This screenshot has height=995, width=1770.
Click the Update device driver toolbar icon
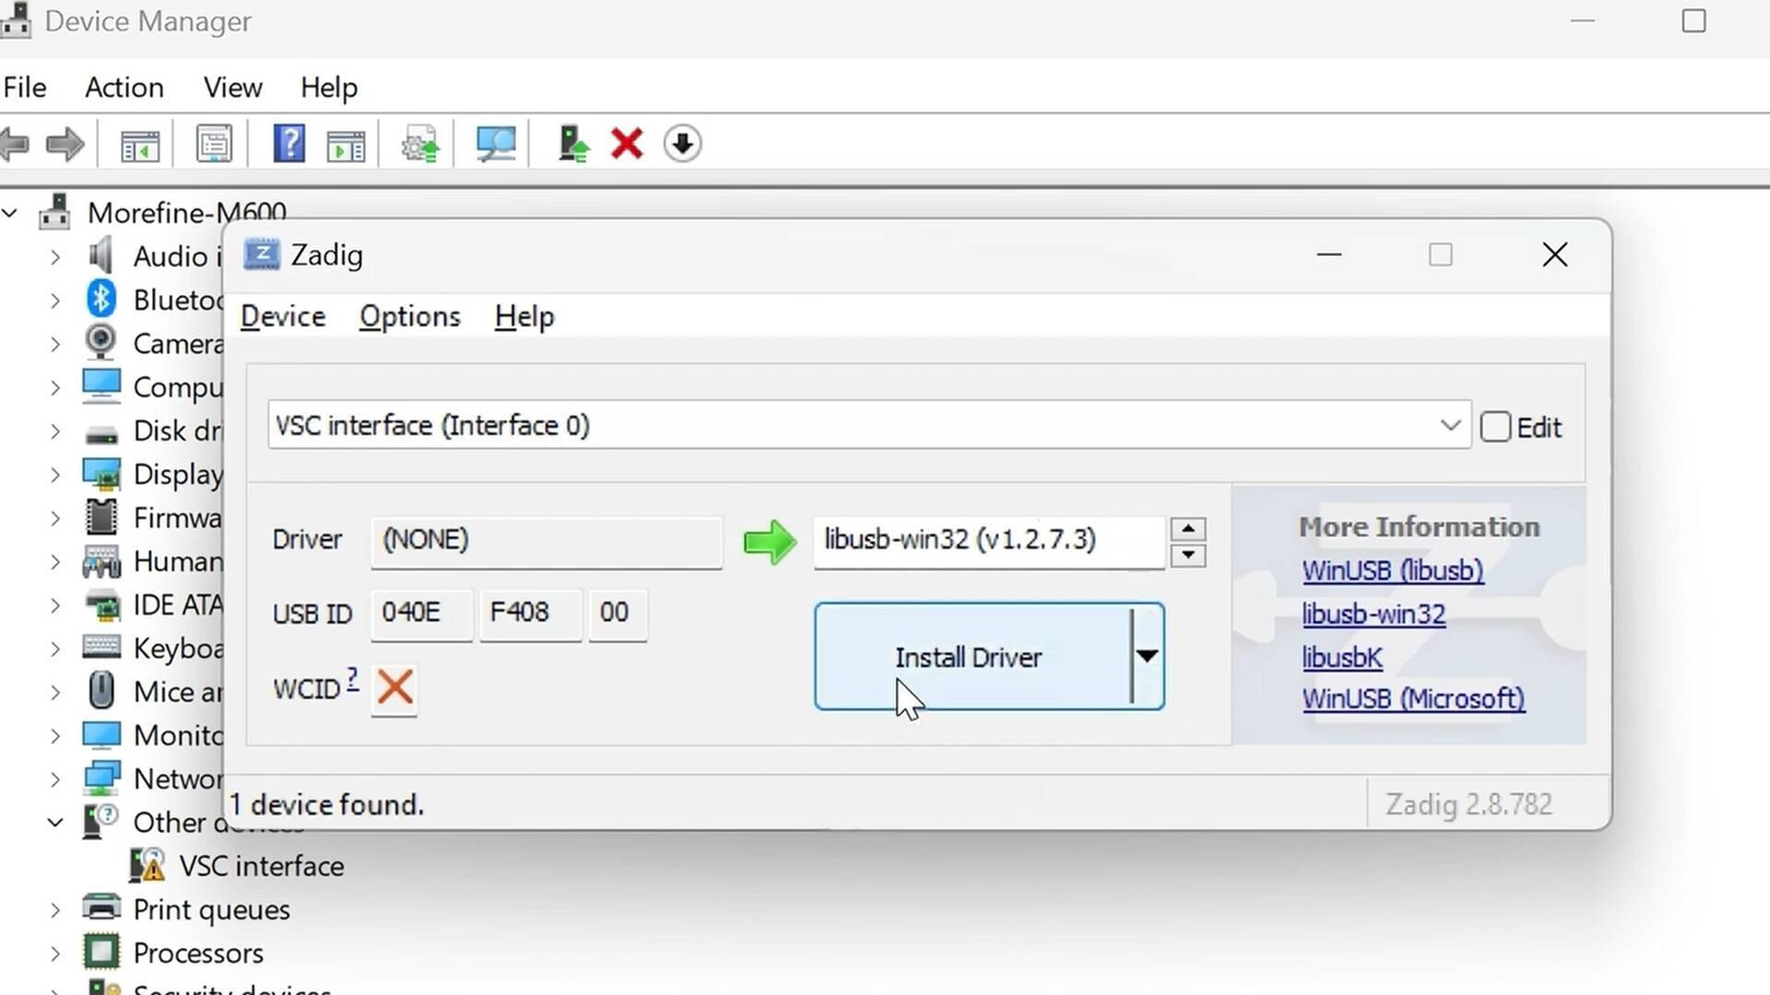572,144
